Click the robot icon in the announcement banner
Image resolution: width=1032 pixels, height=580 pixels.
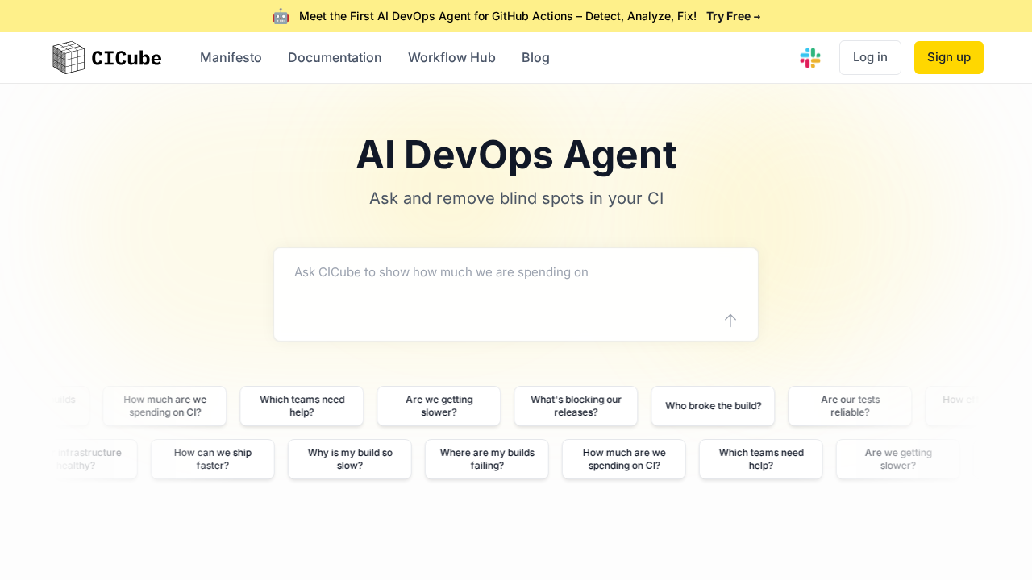tap(280, 15)
